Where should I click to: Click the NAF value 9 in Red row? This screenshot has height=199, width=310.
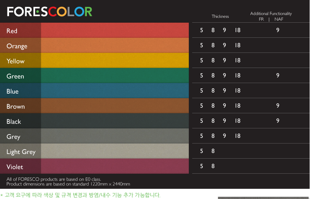tap(278, 30)
